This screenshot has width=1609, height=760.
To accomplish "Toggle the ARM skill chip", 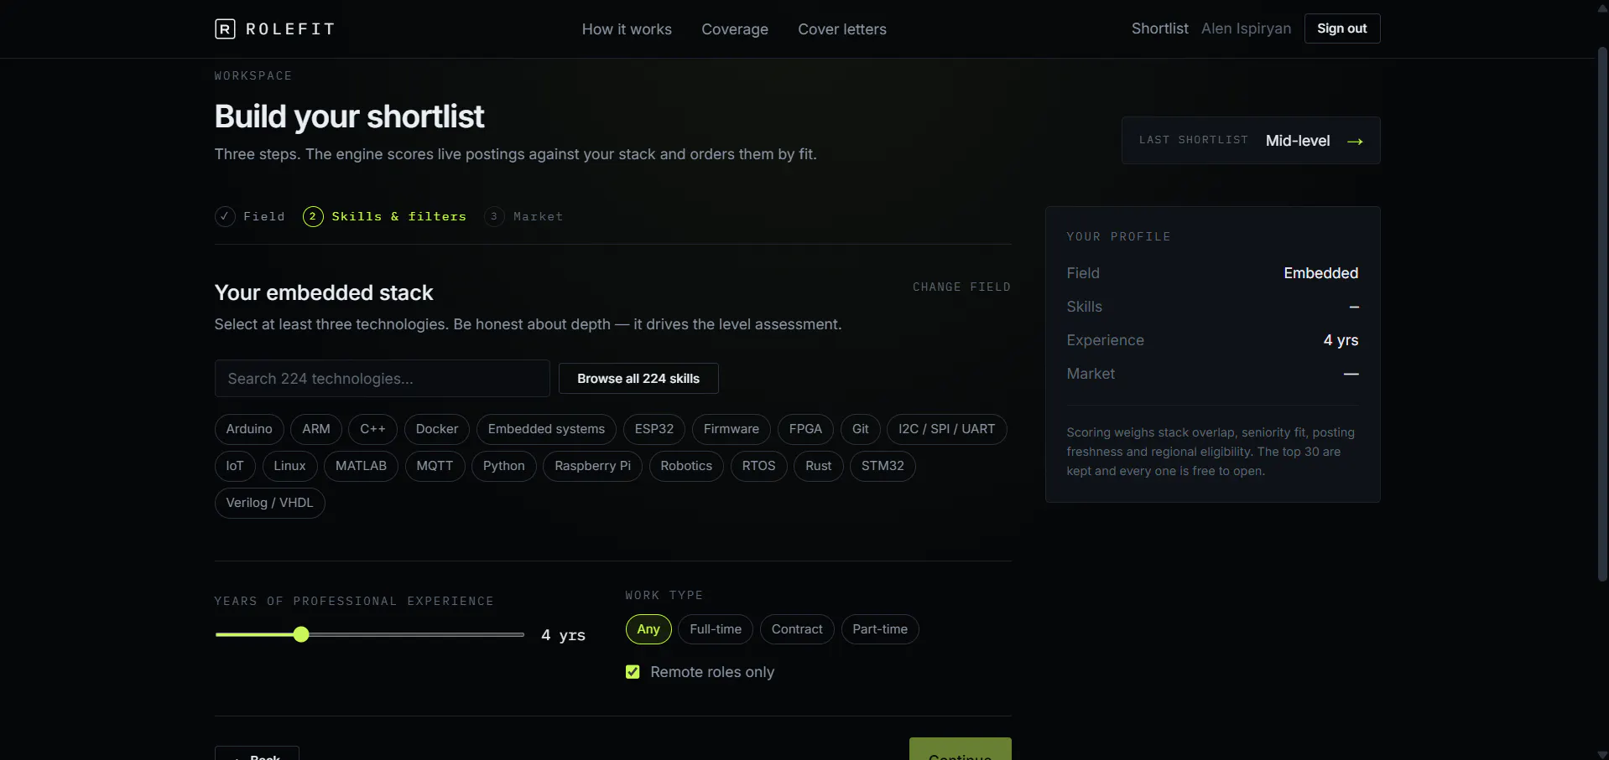I will click(316, 429).
